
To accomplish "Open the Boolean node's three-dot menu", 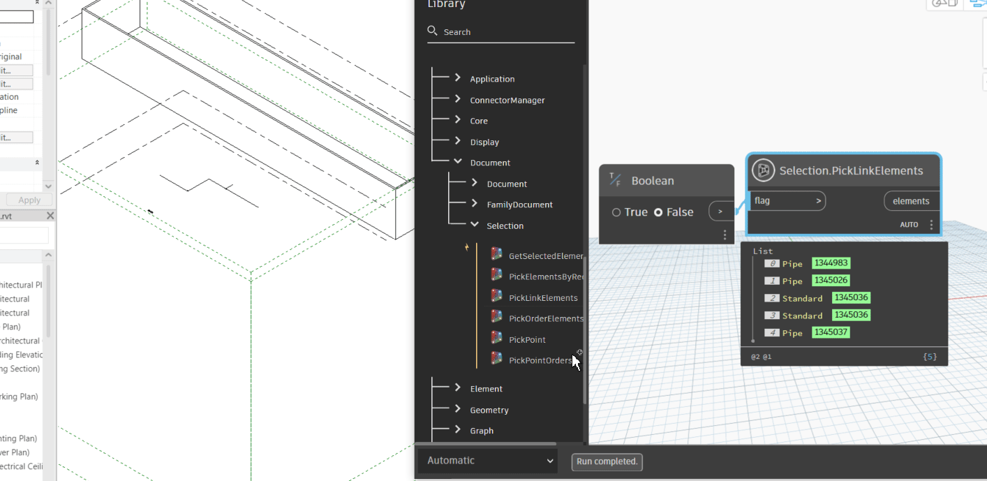I will pos(725,235).
